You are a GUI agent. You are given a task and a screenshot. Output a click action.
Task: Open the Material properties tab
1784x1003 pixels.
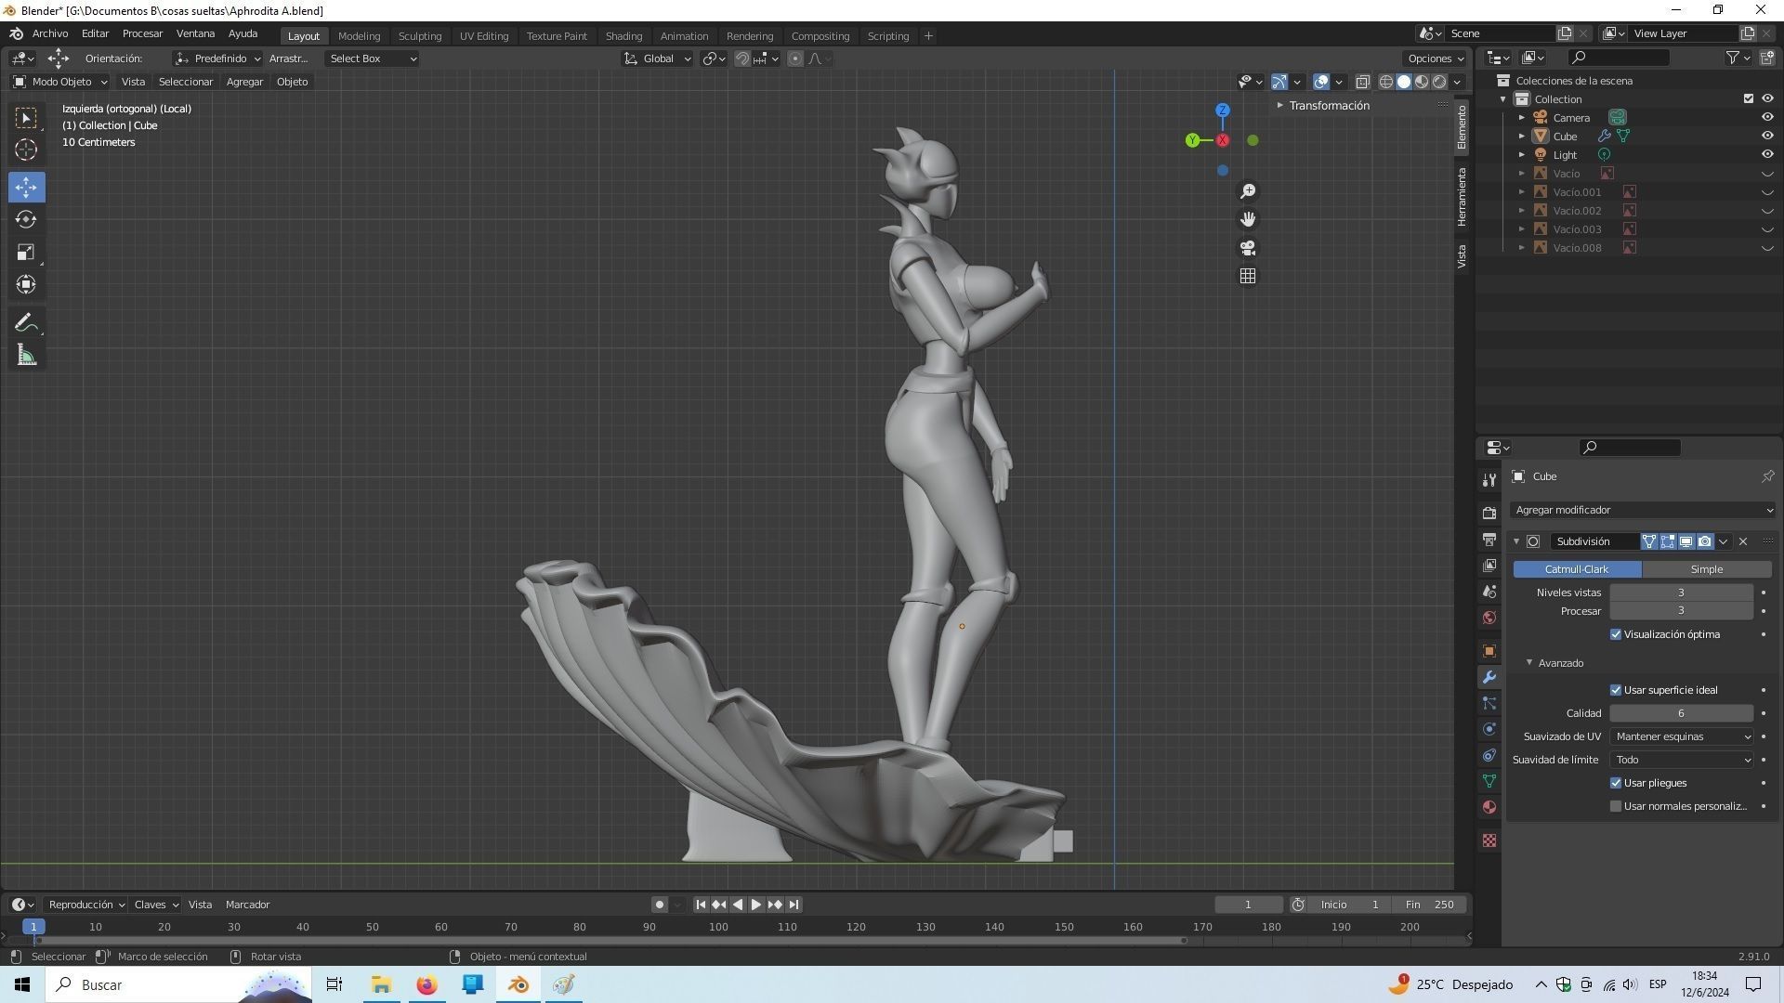pos(1489,807)
